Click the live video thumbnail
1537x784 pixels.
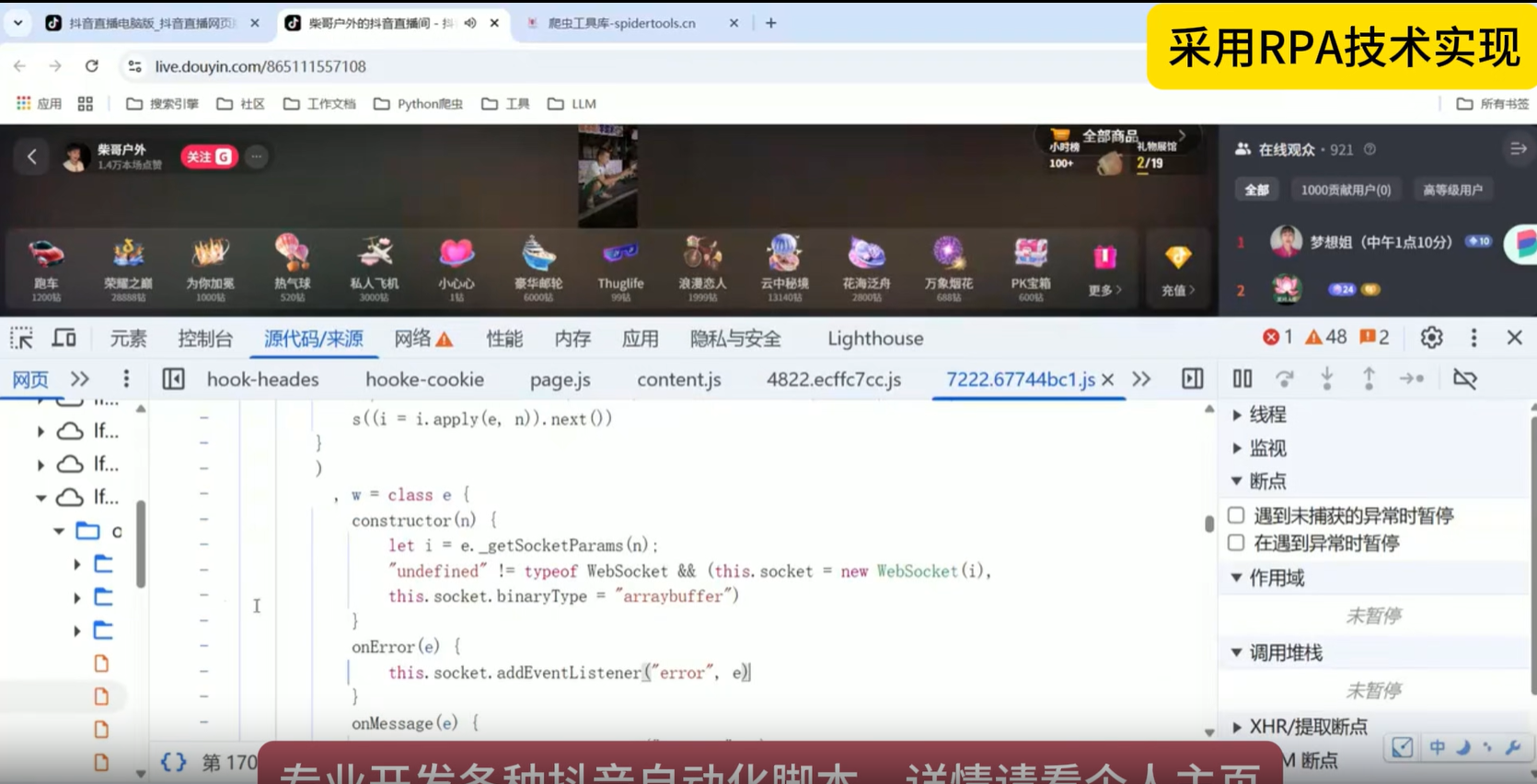click(x=607, y=177)
